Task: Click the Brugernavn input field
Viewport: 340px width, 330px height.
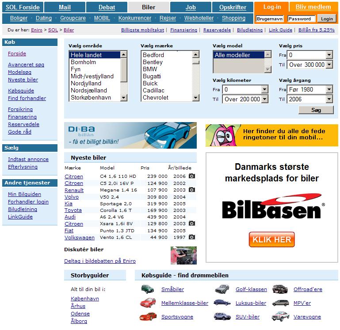Action: point(270,19)
